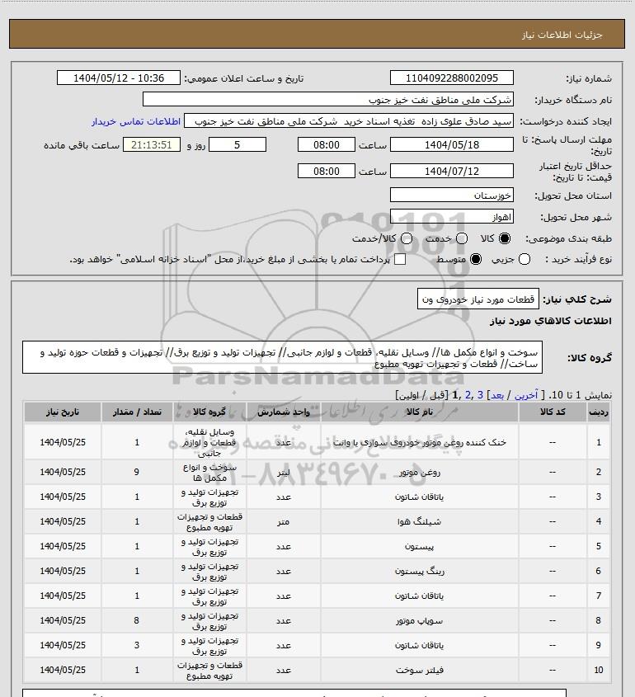Click the request creator field
The image size is (635, 697).
point(349,121)
